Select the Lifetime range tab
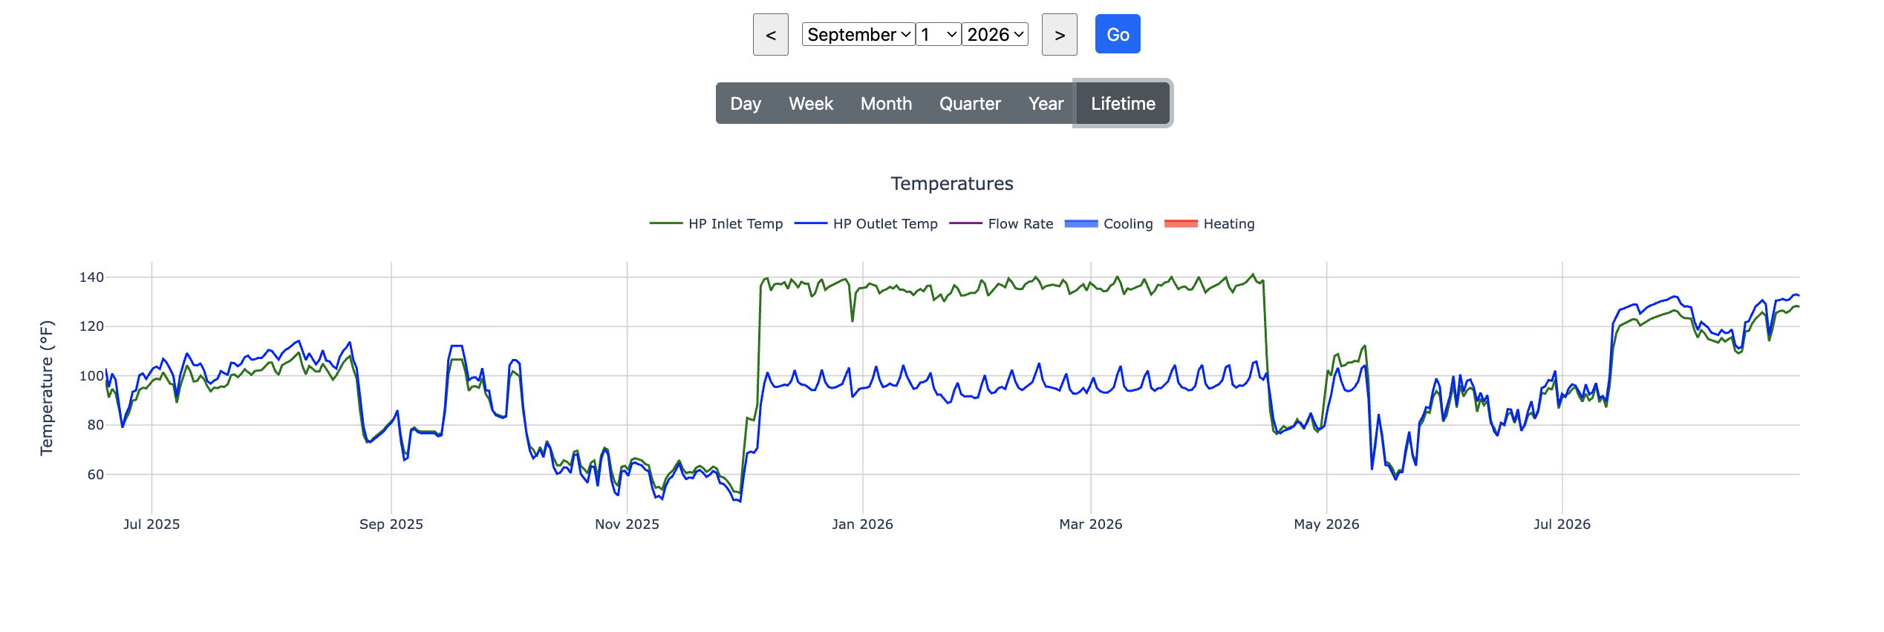This screenshot has height=632, width=1884. coord(1123,103)
